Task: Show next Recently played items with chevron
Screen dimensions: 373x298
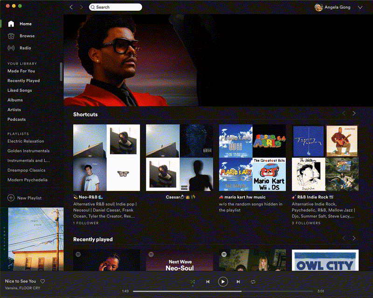Action: (x=354, y=238)
